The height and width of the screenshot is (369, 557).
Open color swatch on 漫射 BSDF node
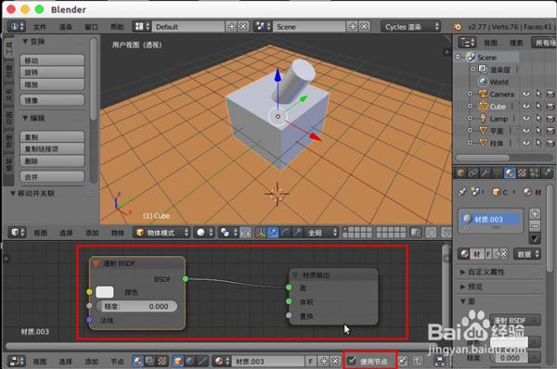pyautogui.click(x=105, y=292)
